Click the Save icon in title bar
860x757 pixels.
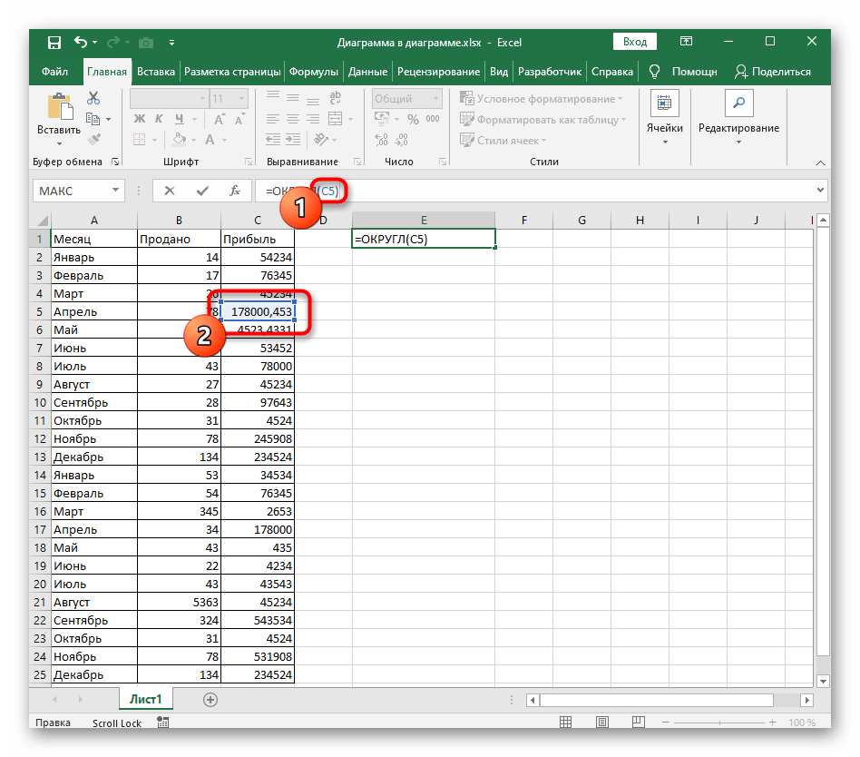pos(54,42)
